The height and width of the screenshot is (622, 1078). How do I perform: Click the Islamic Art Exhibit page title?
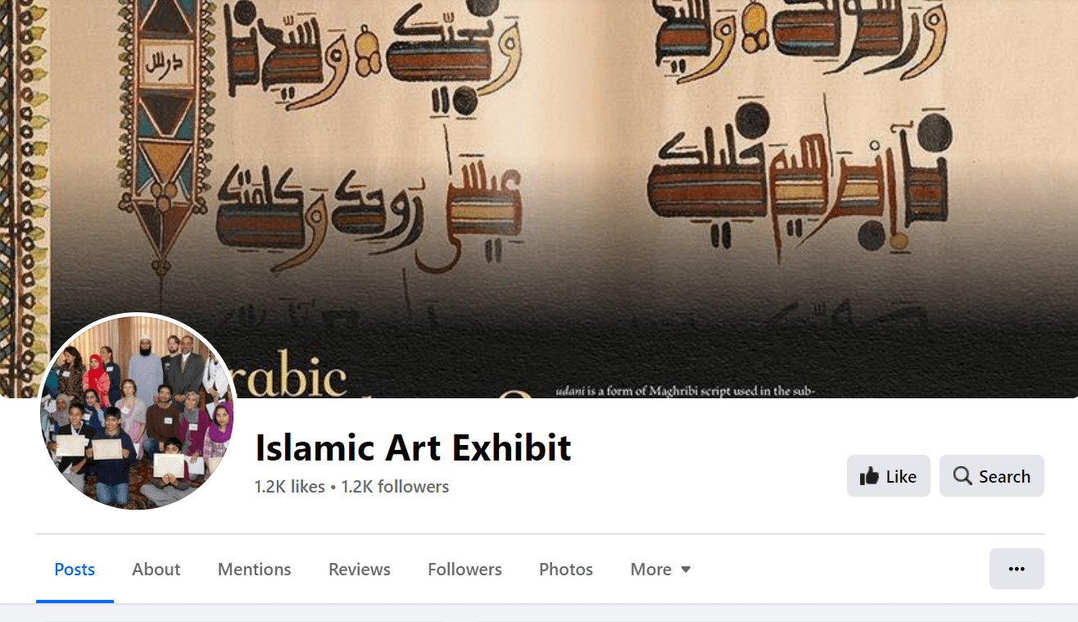point(413,447)
